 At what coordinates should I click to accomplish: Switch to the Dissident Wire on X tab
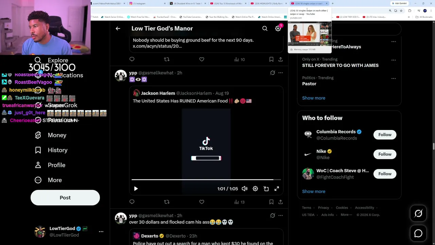point(188,3)
